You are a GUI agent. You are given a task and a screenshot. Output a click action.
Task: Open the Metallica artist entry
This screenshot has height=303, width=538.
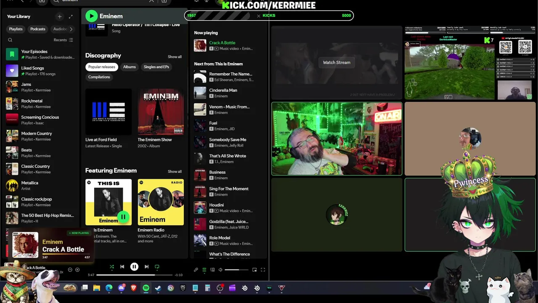coord(41,186)
